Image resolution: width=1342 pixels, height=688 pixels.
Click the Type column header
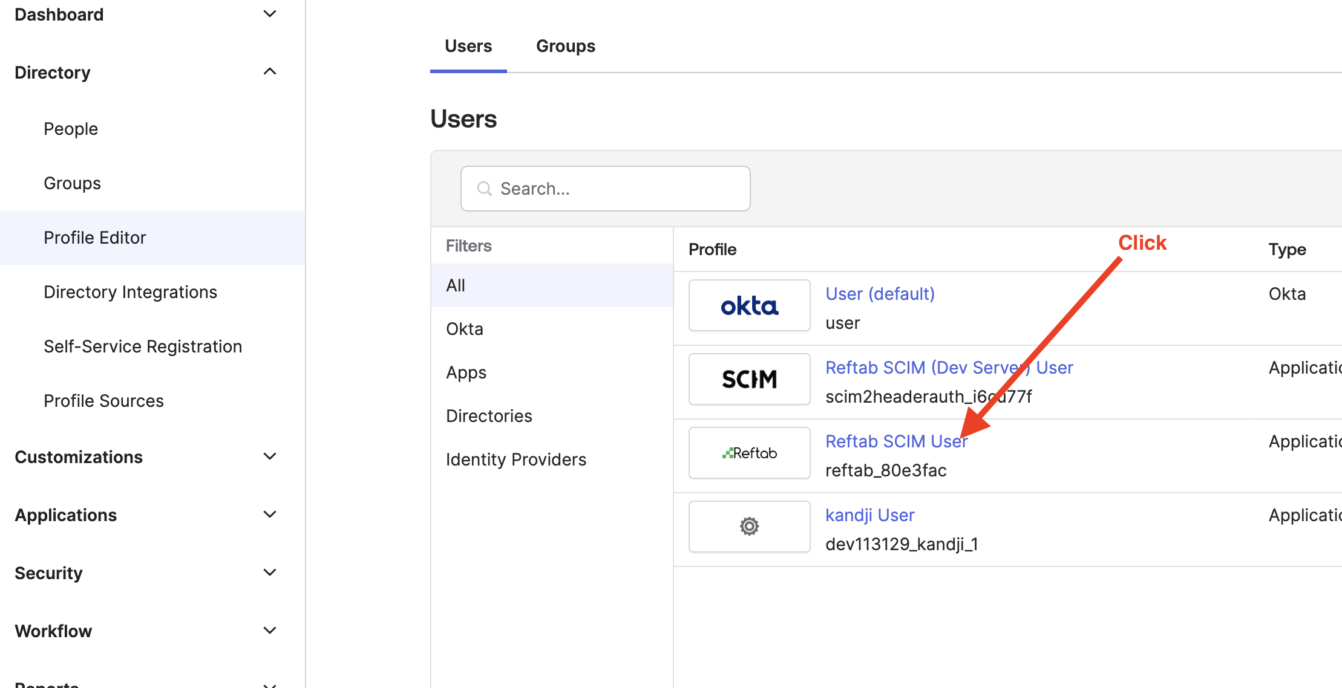[x=1287, y=249]
